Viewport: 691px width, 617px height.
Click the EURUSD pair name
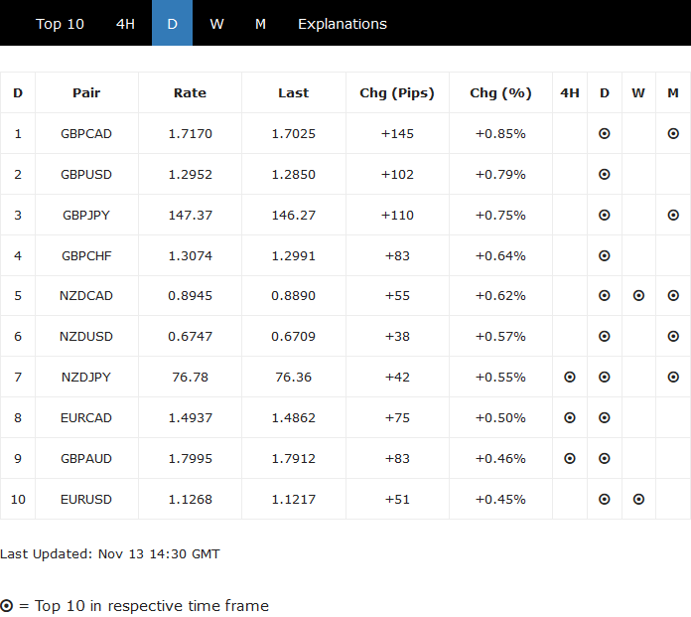pos(86,499)
